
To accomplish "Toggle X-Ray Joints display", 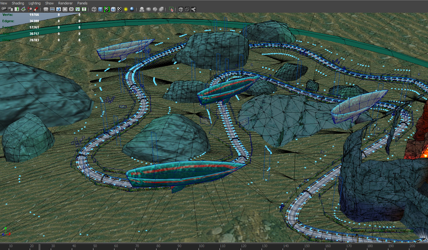I will [x=193, y=9].
